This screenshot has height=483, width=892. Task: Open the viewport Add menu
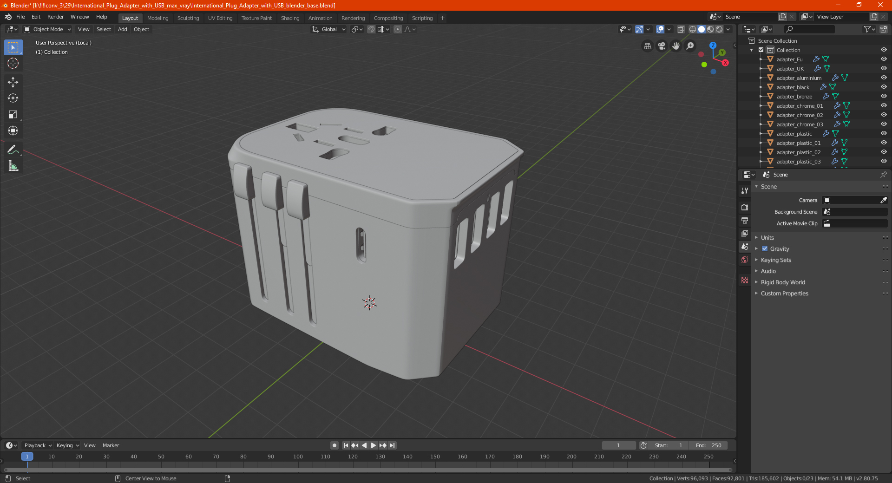[122, 29]
